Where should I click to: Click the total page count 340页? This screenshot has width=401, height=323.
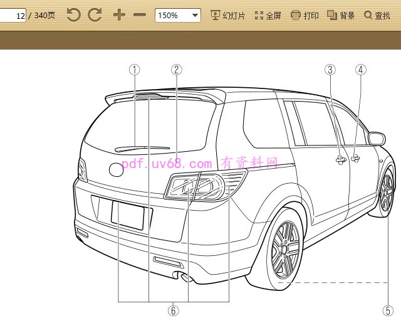pyautogui.click(x=44, y=15)
